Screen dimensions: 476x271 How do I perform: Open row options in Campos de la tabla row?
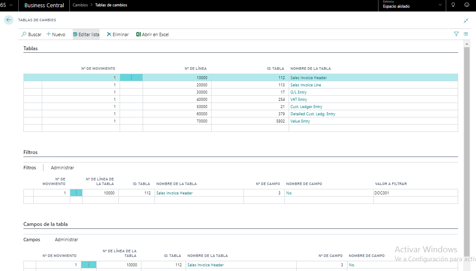click(x=89, y=265)
